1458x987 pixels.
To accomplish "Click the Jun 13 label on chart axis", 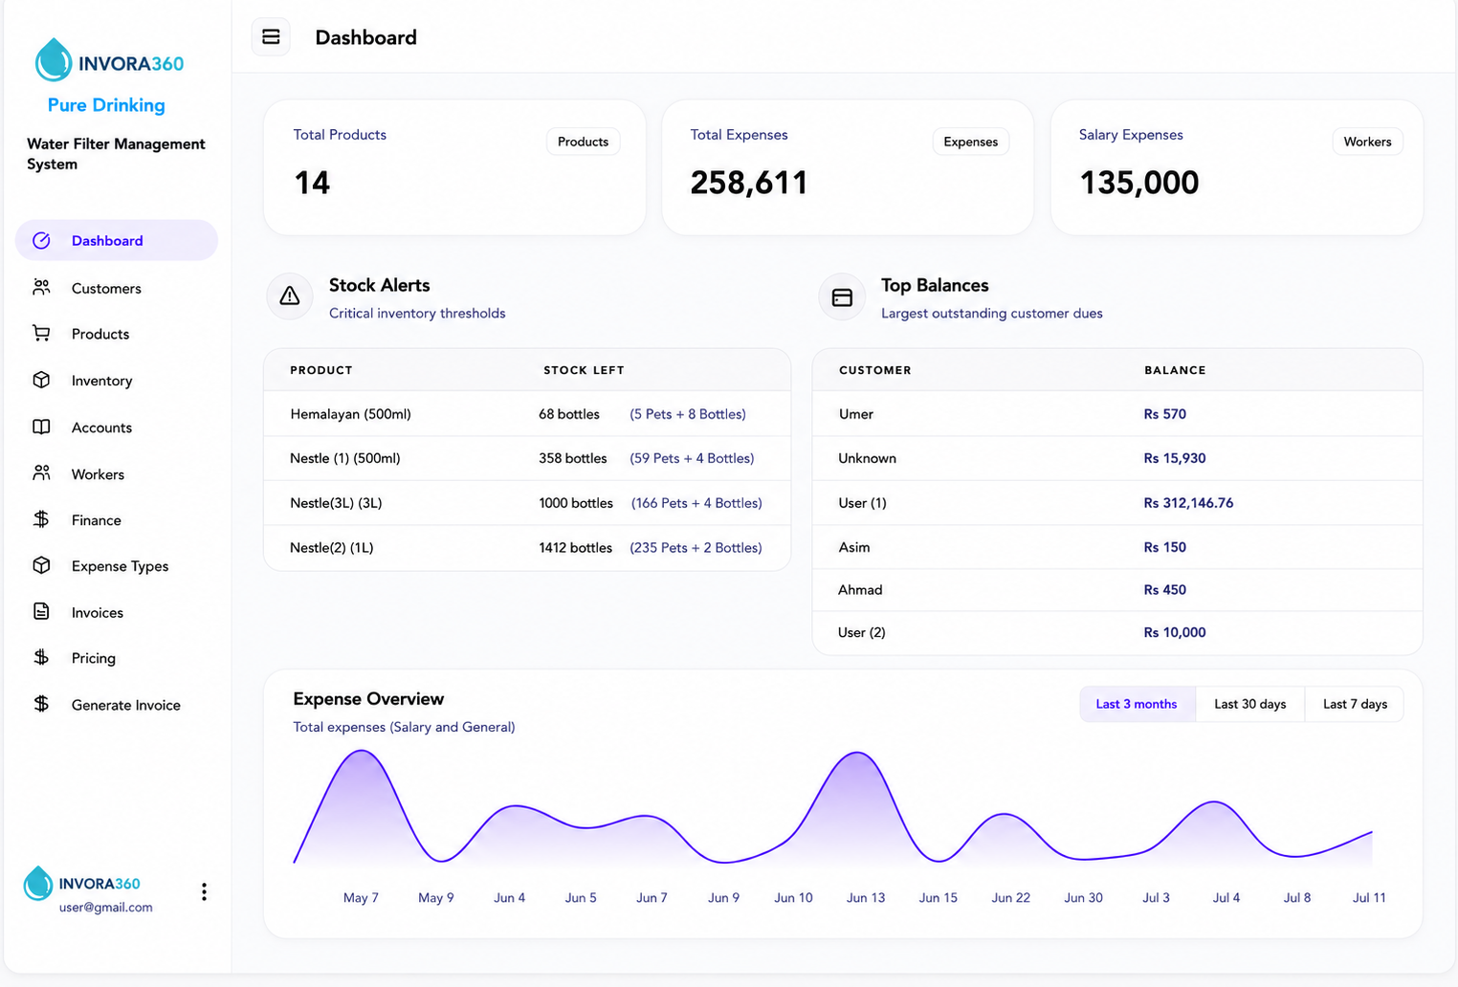I will click(866, 898).
